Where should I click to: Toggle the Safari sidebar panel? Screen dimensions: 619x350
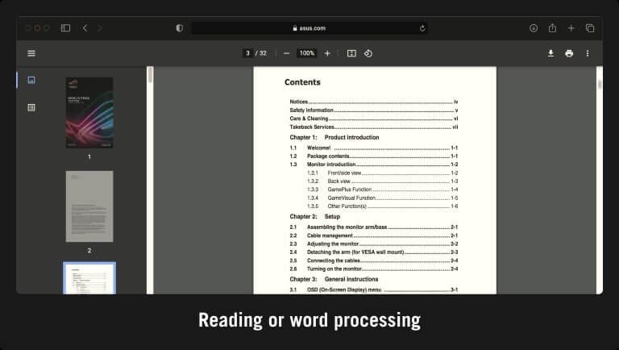65,28
